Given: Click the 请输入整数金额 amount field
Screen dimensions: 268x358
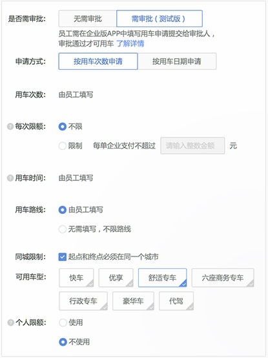Looking at the screenshot, I should coord(192,145).
